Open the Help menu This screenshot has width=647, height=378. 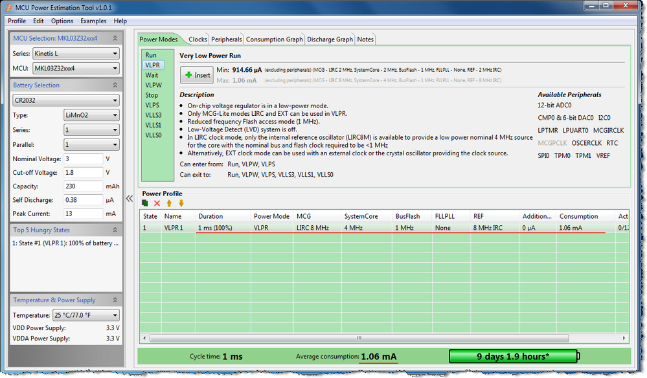(120, 21)
